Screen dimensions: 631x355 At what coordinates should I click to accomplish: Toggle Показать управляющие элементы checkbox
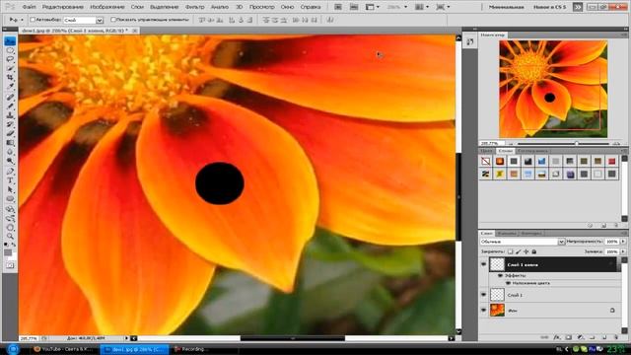[x=113, y=20]
